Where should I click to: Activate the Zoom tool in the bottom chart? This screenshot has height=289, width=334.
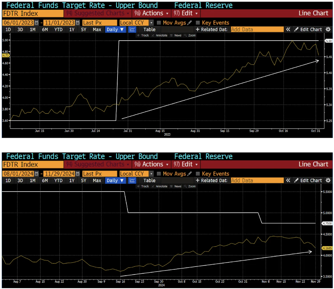[x=190, y=187]
